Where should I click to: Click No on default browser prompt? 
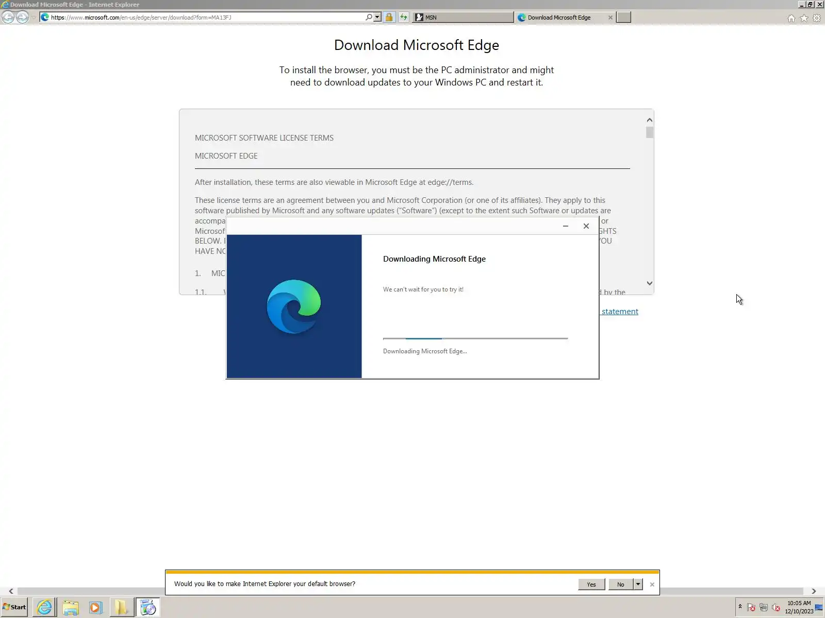(621, 584)
